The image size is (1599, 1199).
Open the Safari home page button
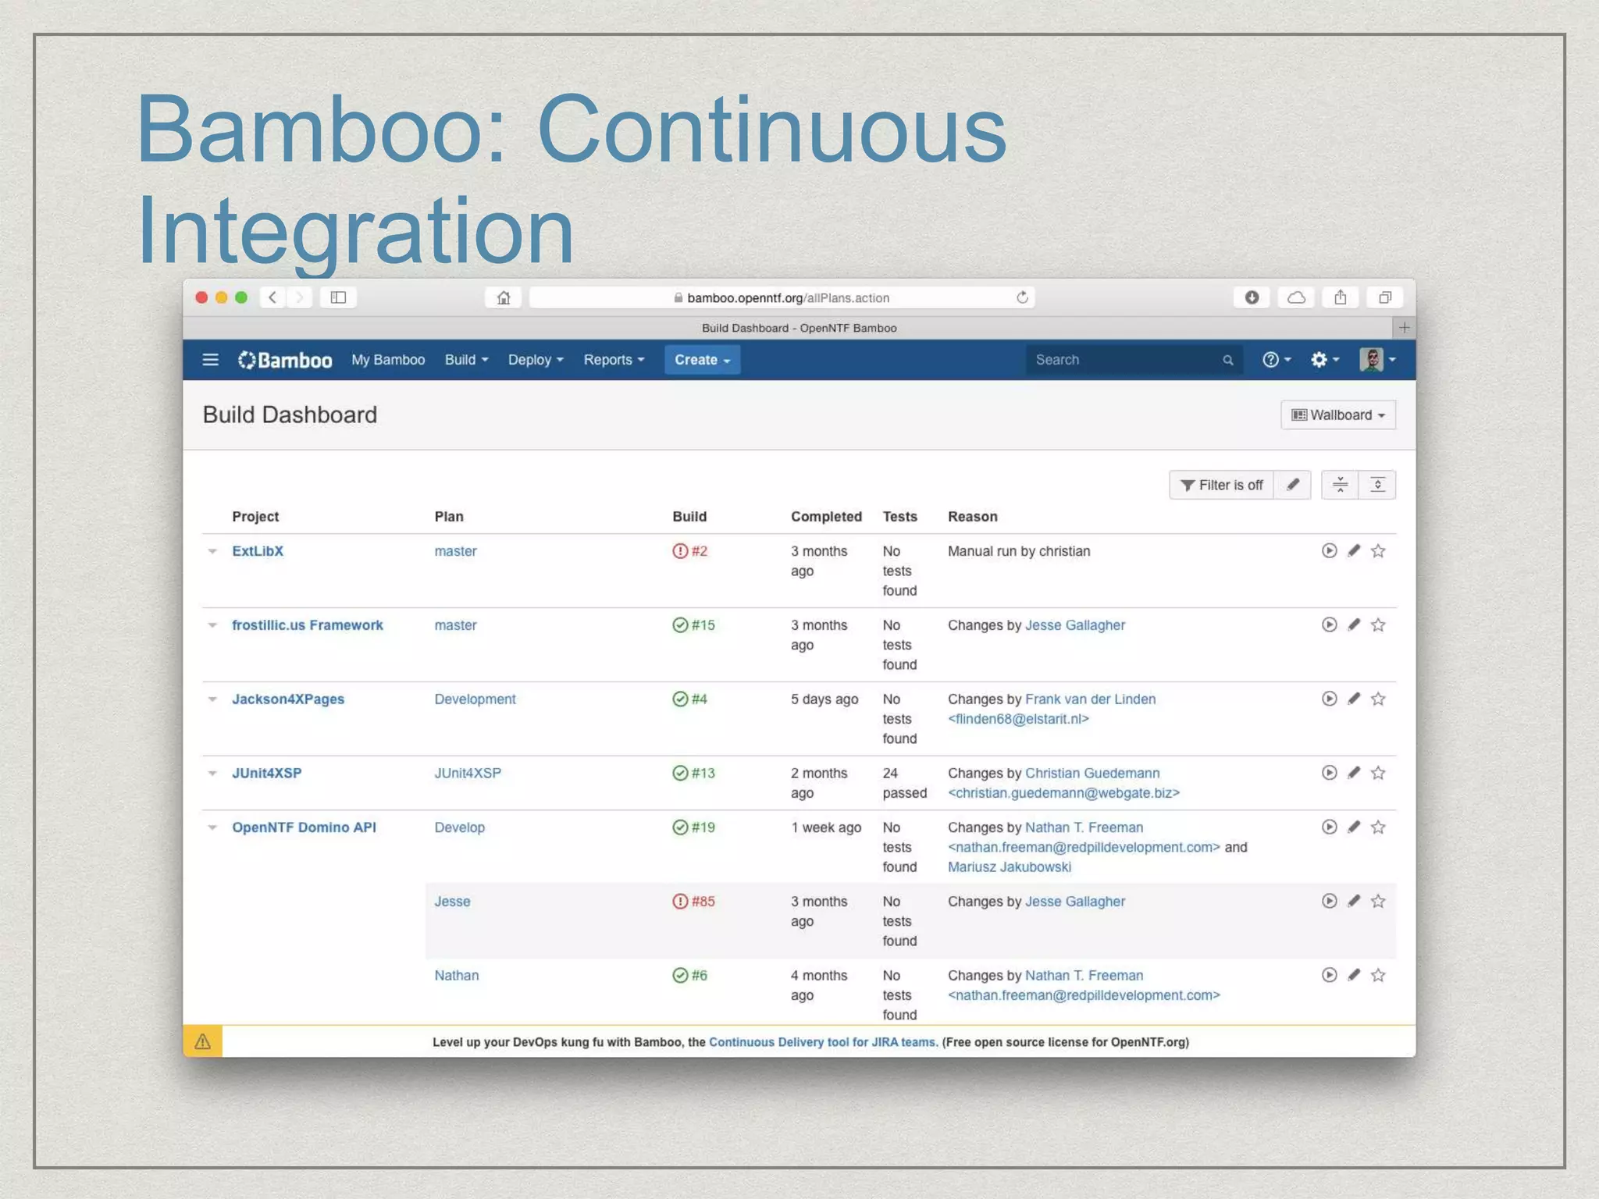[504, 297]
